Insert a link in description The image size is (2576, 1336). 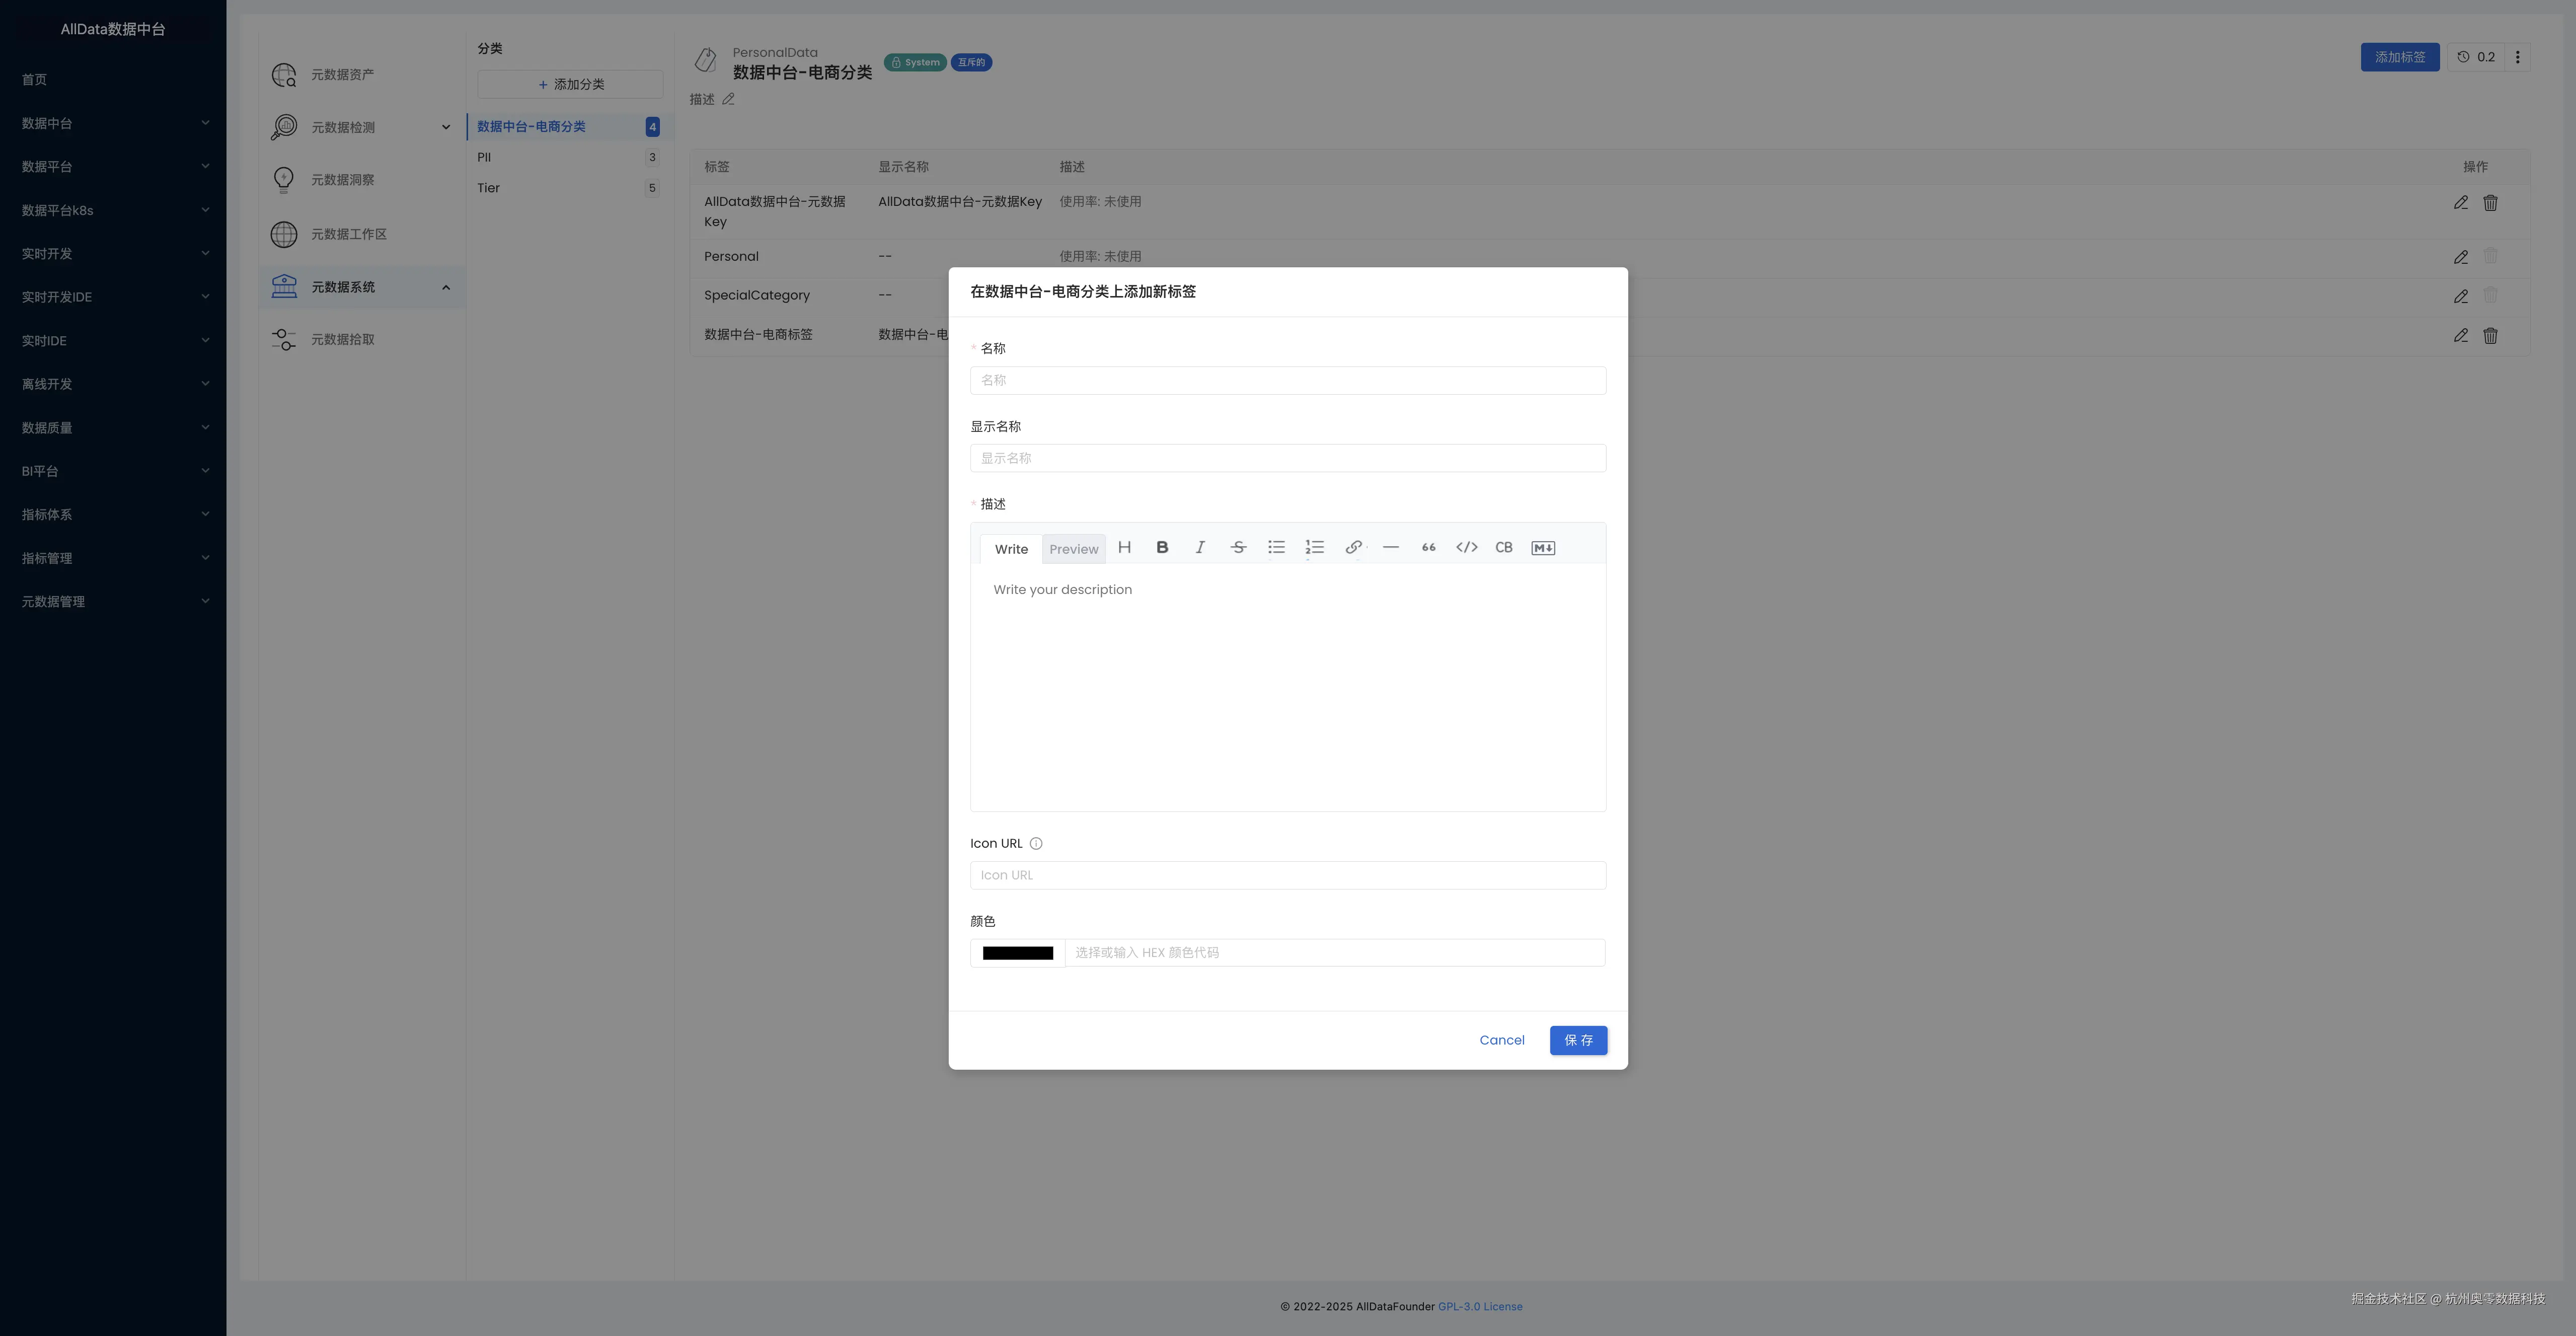pos(1353,547)
